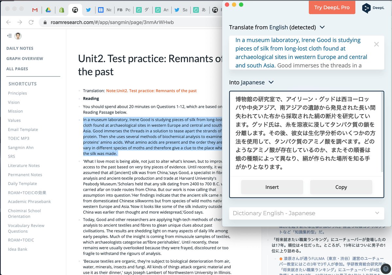Click the user avatar in Roam sidebar
Screen dimensions: 392x275
(18, 36)
